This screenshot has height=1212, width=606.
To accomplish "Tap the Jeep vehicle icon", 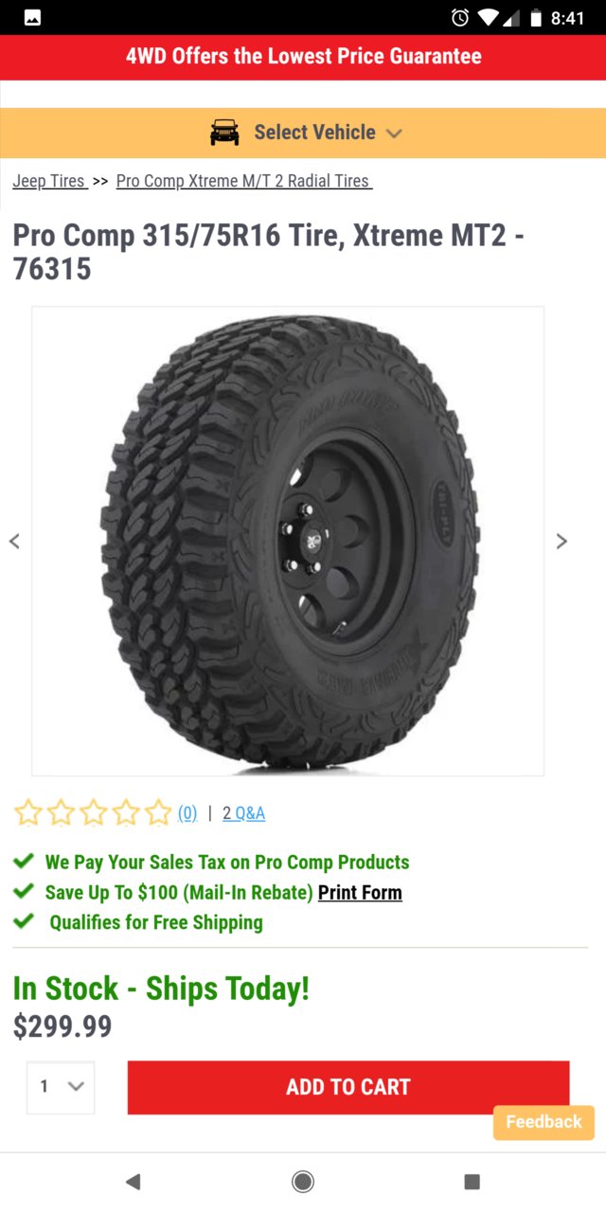I will point(224,133).
